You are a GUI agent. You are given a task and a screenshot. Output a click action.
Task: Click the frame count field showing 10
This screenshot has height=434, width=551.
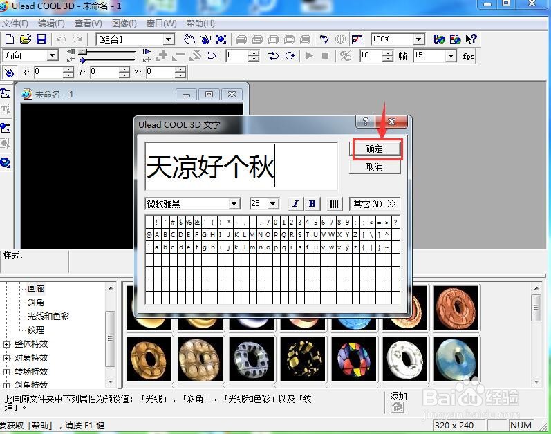[371, 55]
